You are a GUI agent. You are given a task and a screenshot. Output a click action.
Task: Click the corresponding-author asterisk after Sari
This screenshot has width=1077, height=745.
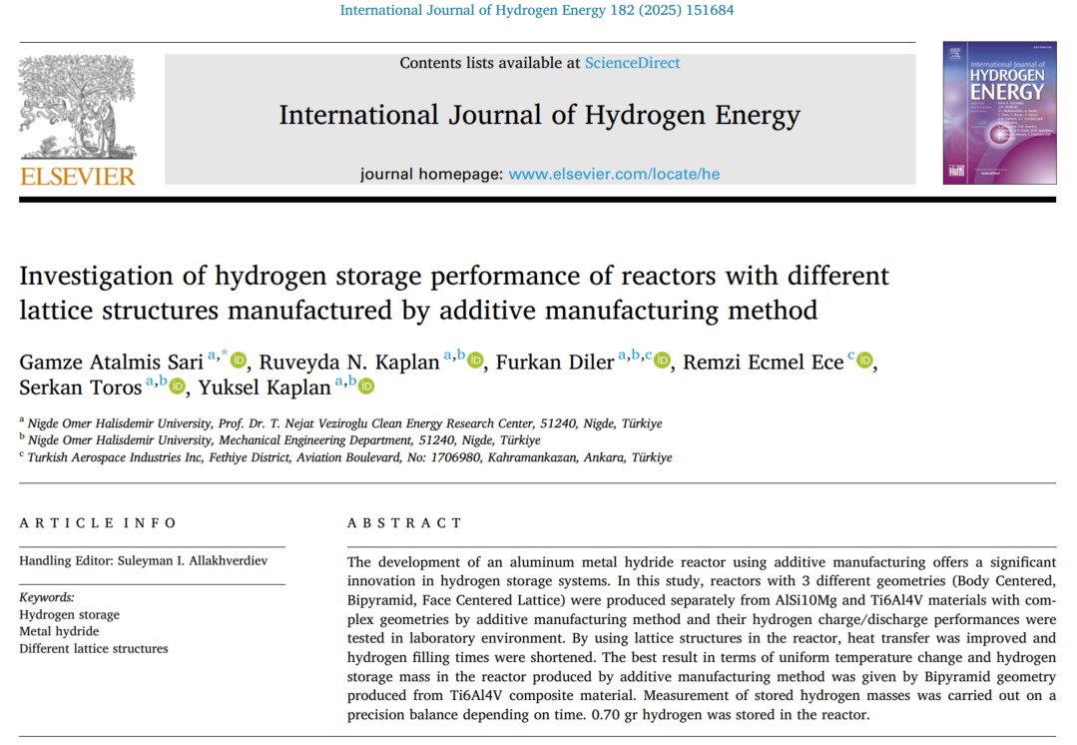pyautogui.click(x=224, y=356)
